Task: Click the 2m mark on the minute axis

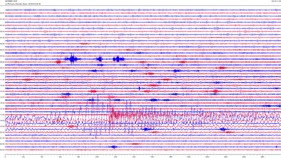Action: pos(23,157)
